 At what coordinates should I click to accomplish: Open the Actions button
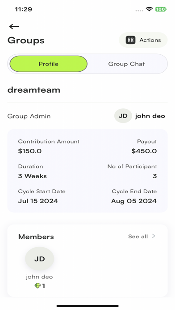(143, 40)
